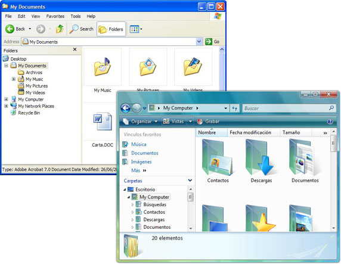Select My Computer in Vista folder tree

tap(154, 197)
